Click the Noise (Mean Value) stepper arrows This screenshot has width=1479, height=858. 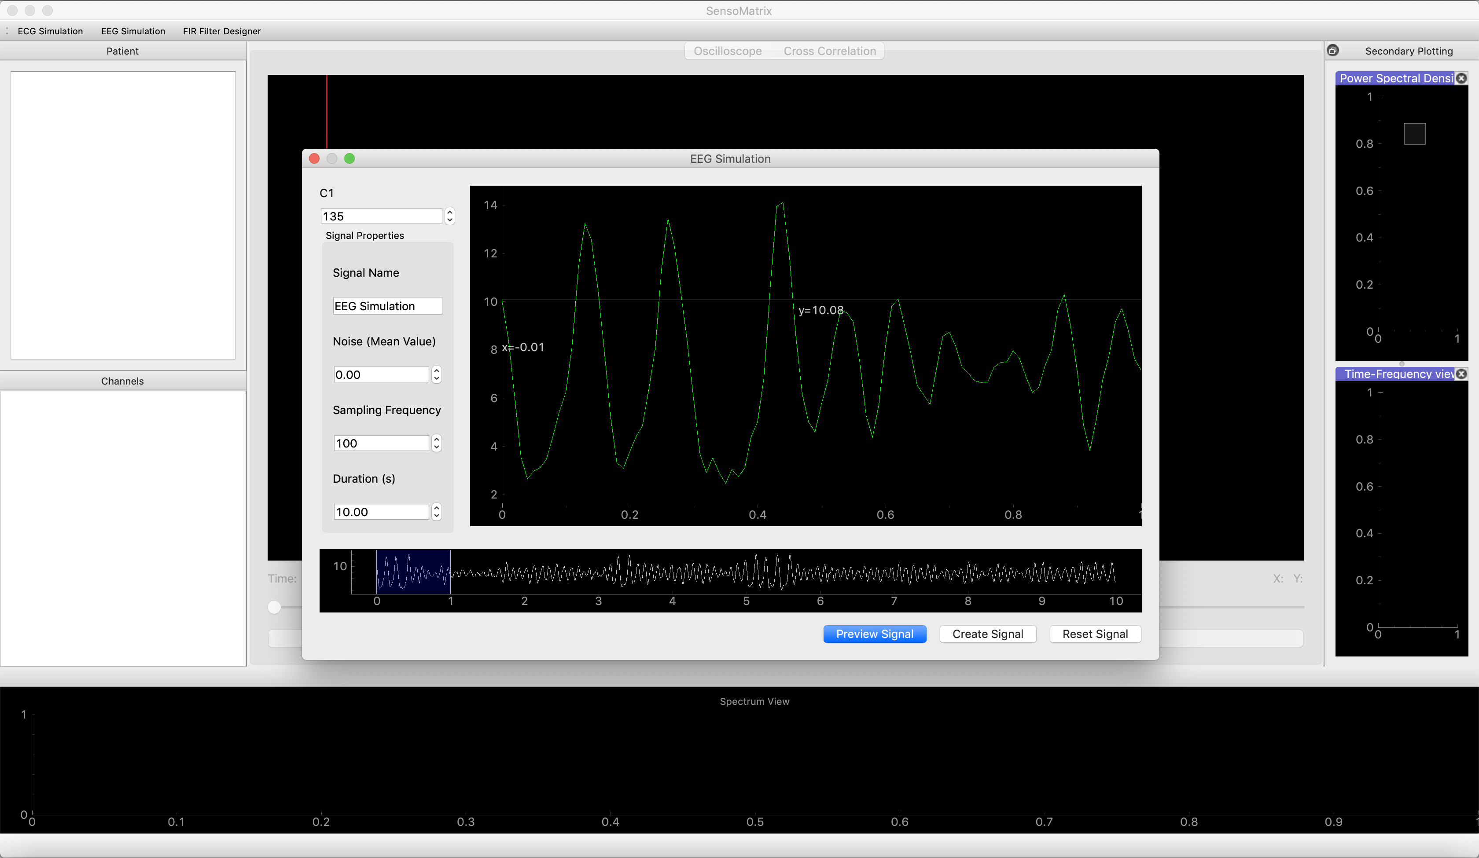click(x=436, y=374)
